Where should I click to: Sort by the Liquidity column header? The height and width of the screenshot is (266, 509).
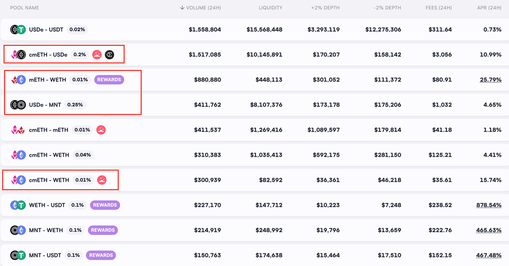(x=270, y=8)
